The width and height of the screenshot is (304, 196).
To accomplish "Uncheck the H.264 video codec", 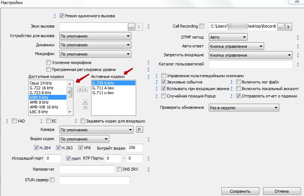I will 36,148.
